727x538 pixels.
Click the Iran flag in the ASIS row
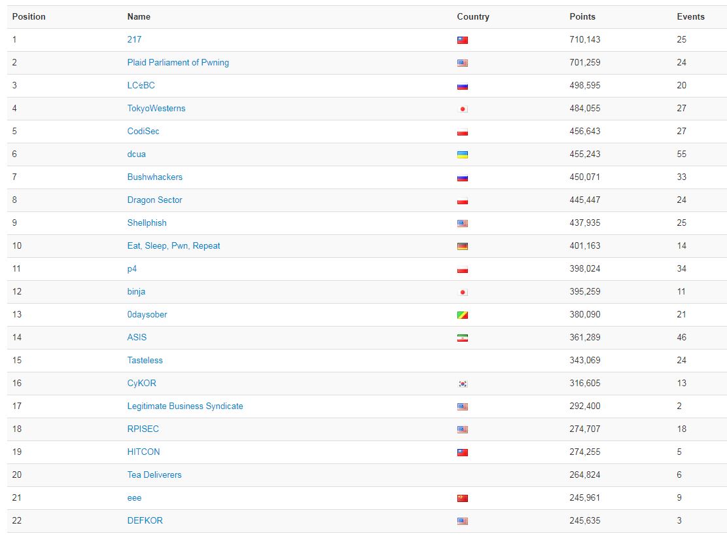coord(463,338)
